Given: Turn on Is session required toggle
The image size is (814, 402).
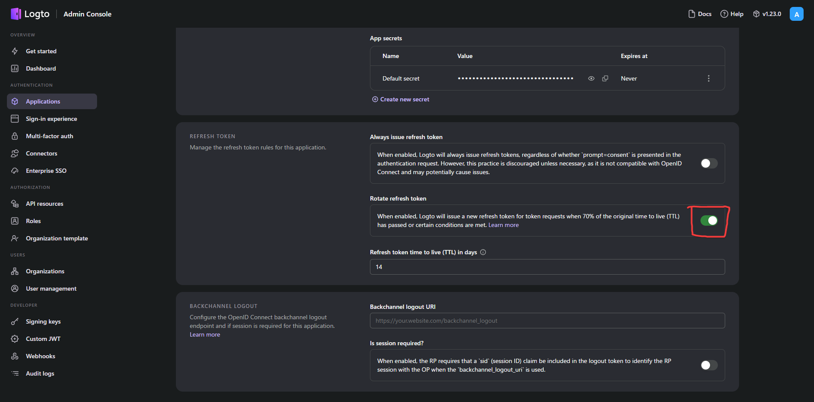Looking at the screenshot, I should click(x=709, y=365).
